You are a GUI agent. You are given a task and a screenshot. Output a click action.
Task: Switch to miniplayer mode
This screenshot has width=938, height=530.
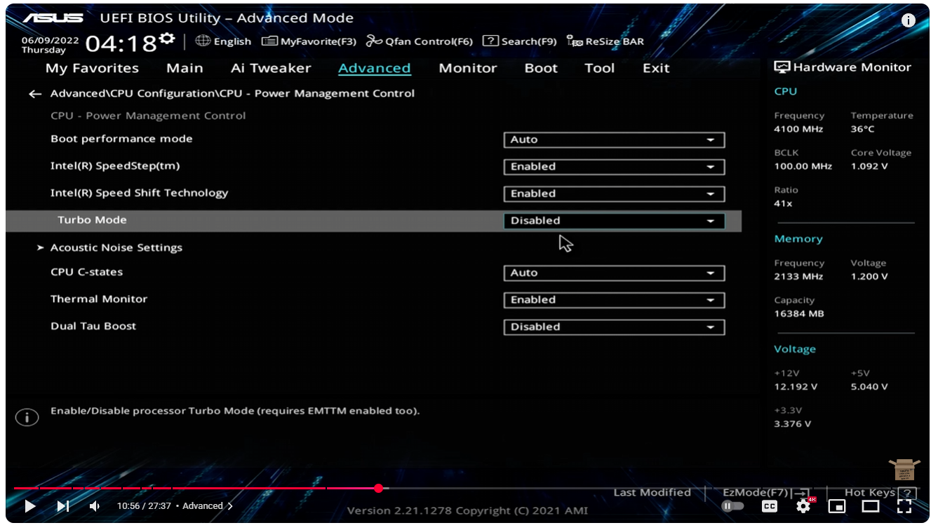pos(837,505)
